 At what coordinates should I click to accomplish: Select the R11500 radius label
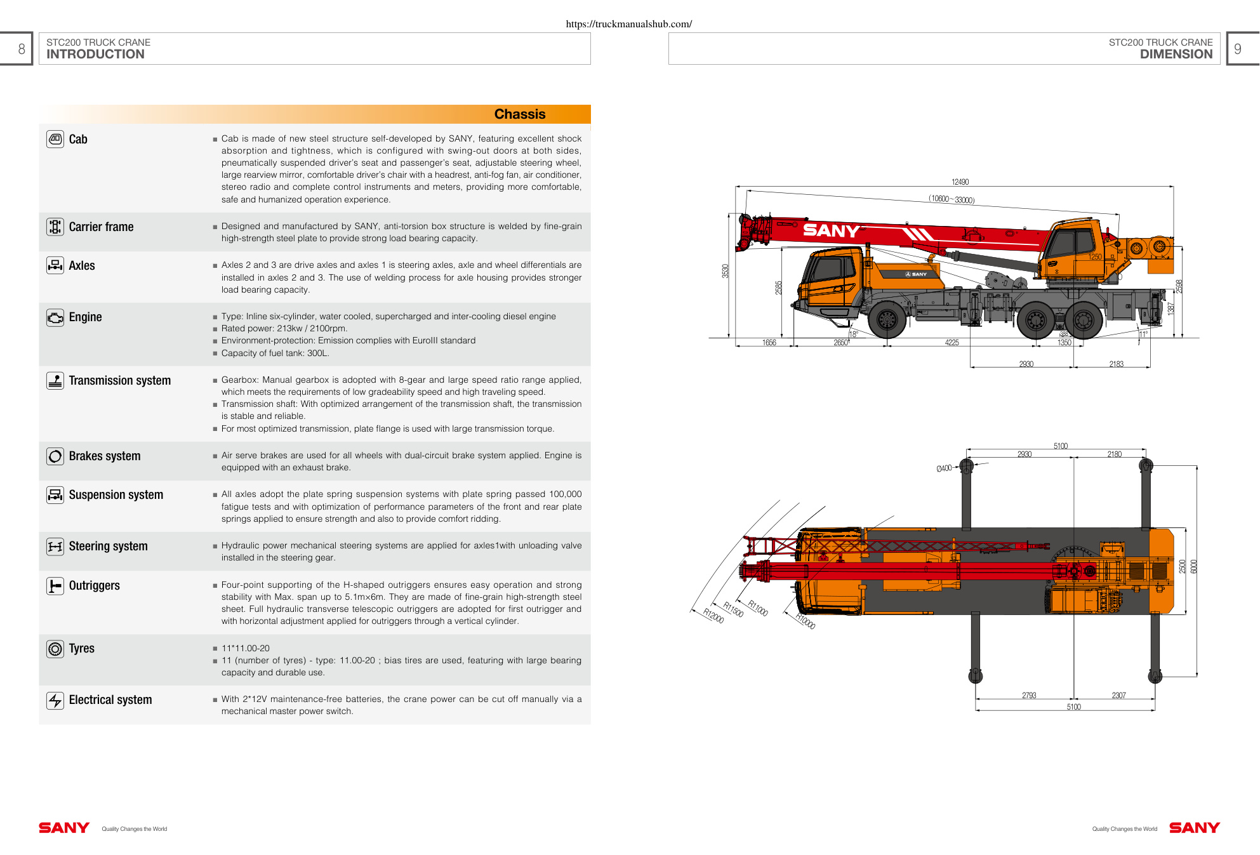(733, 609)
